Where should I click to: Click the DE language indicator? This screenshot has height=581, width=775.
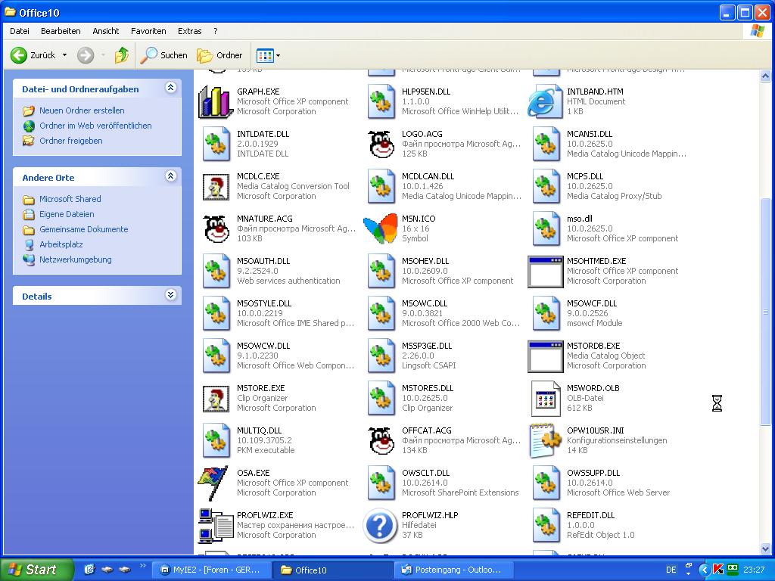(x=671, y=570)
